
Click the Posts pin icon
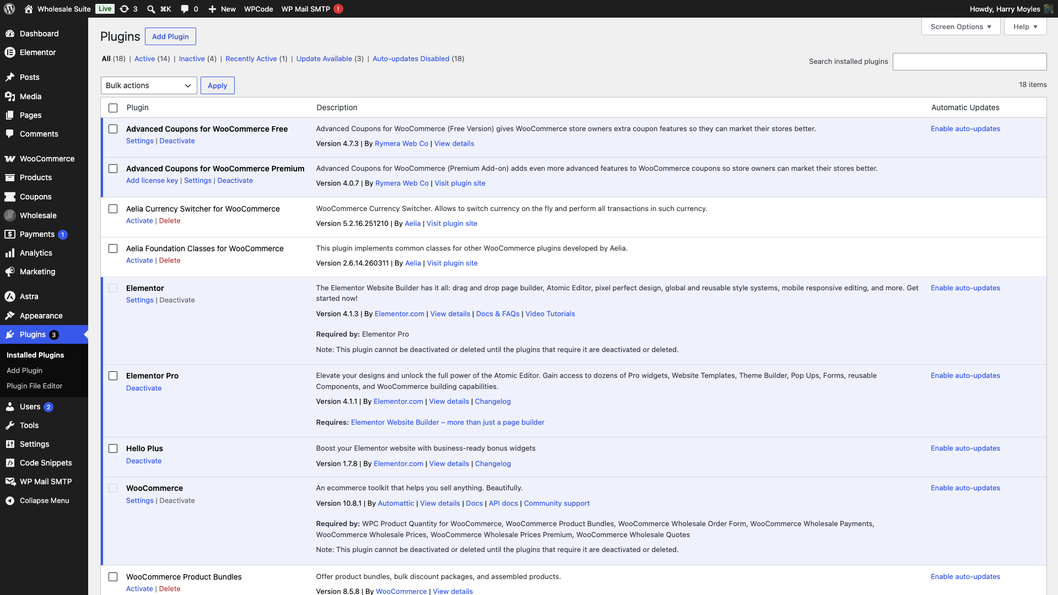tap(10, 77)
